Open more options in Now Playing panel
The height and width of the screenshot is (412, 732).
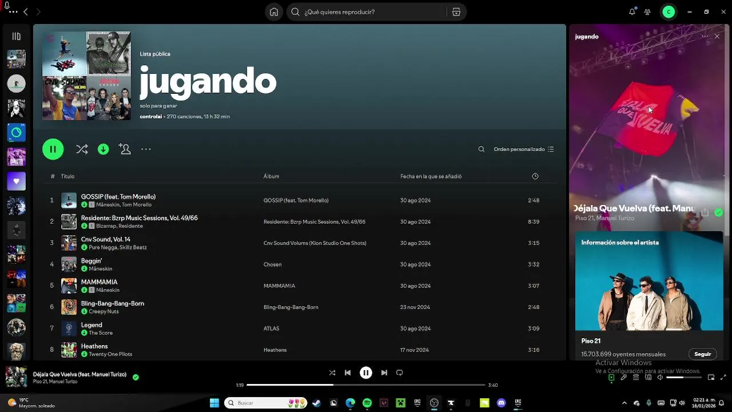pos(705,37)
